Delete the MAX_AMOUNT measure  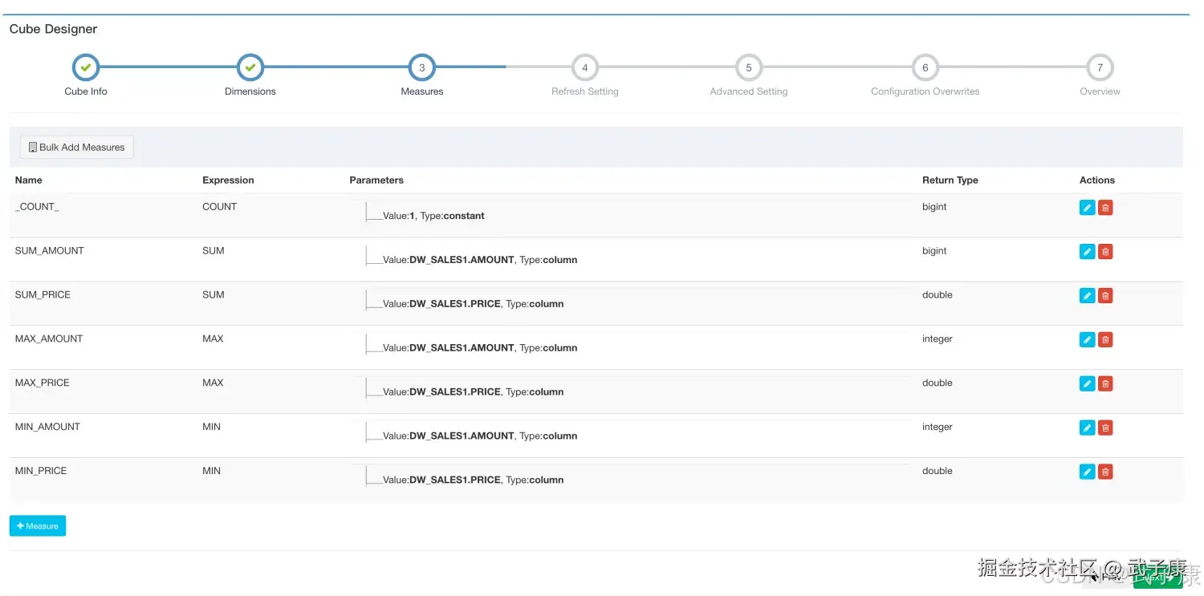pos(1105,339)
